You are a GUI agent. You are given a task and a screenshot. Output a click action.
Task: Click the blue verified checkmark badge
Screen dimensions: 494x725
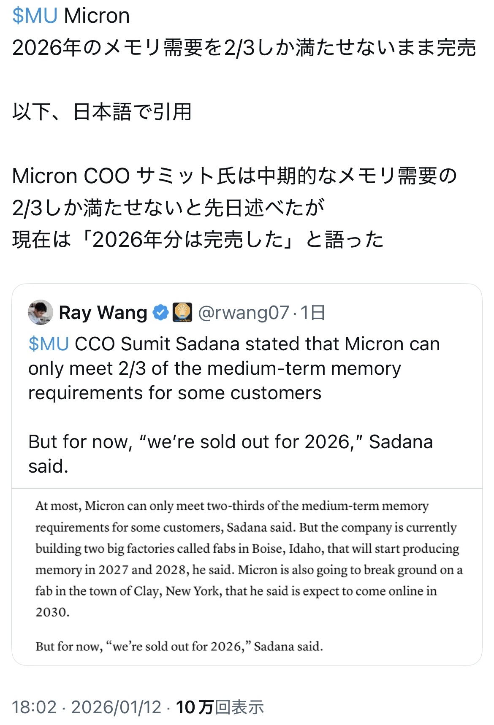pyautogui.click(x=160, y=313)
